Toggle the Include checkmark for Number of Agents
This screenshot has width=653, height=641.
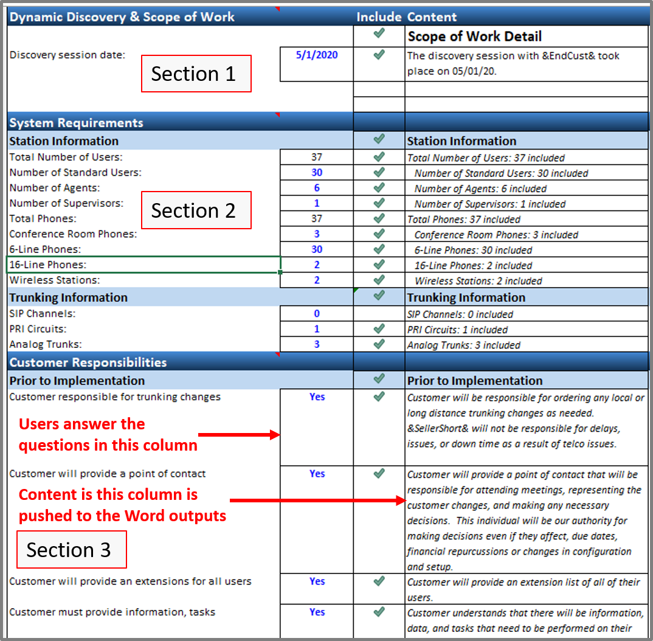coord(379,188)
